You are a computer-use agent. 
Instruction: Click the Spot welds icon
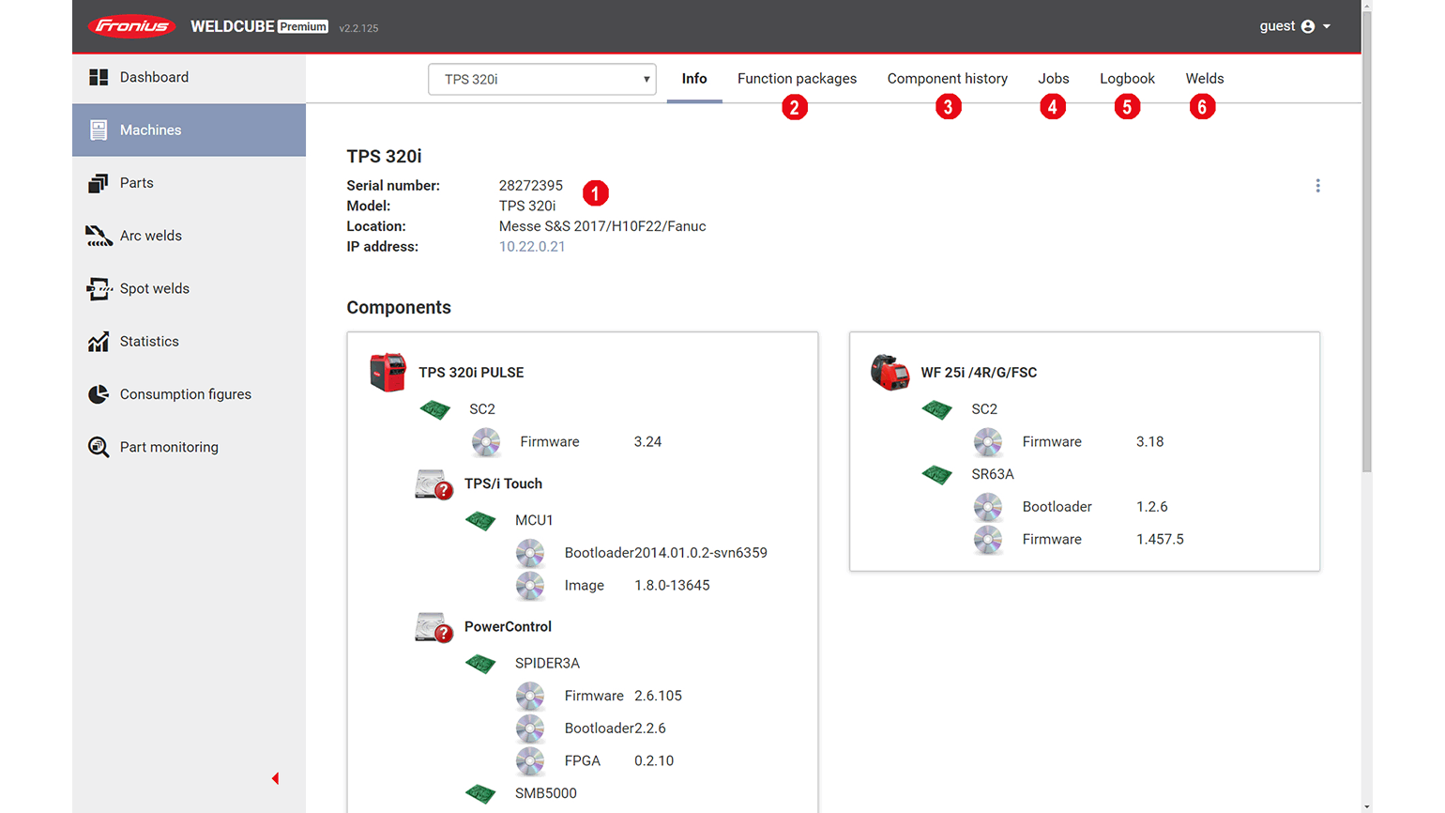click(x=99, y=288)
